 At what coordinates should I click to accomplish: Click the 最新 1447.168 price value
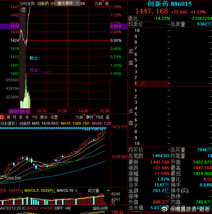coord(160,162)
